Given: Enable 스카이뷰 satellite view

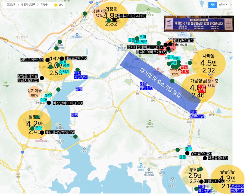Looking at the screenshot, I should click(223, 5).
